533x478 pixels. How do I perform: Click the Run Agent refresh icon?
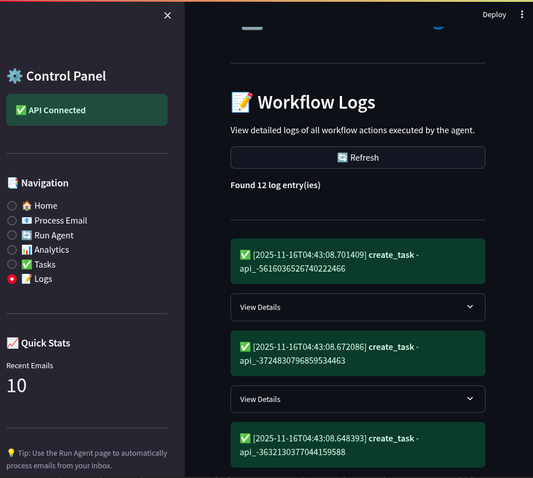pyautogui.click(x=26, y=235)
